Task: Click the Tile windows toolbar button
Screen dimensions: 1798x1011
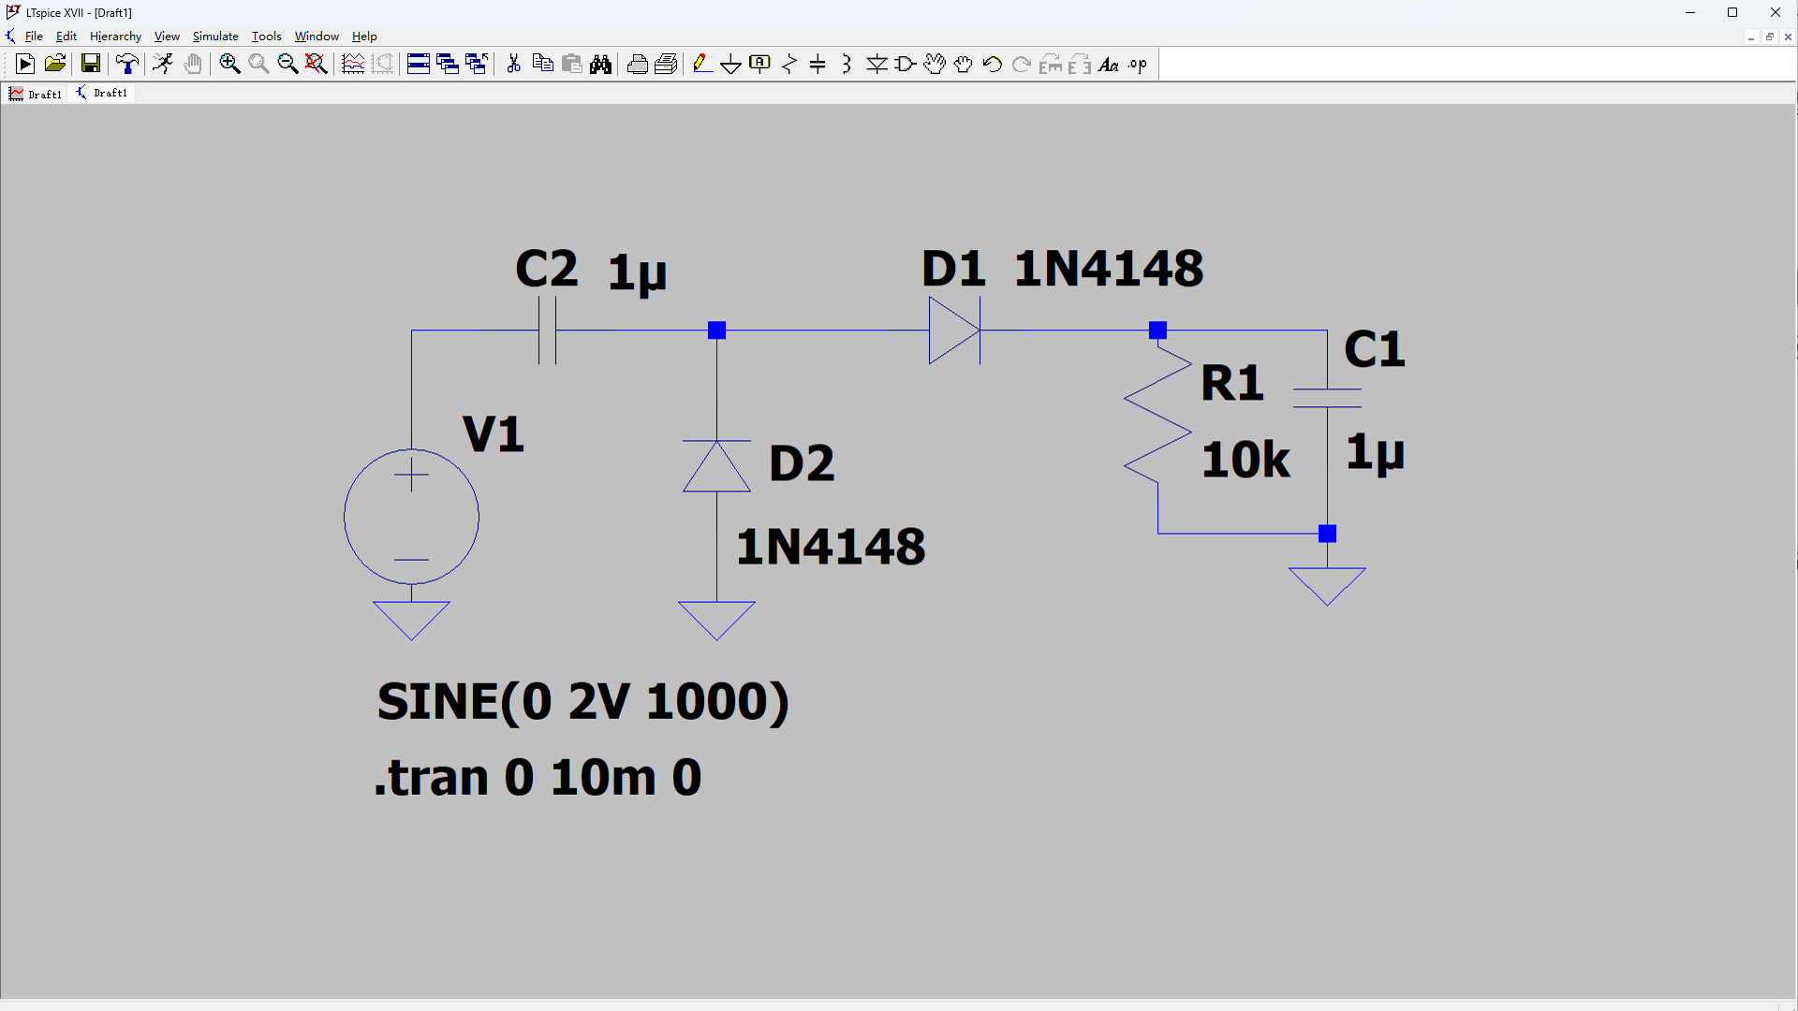Action: click(x=419, y=64)
